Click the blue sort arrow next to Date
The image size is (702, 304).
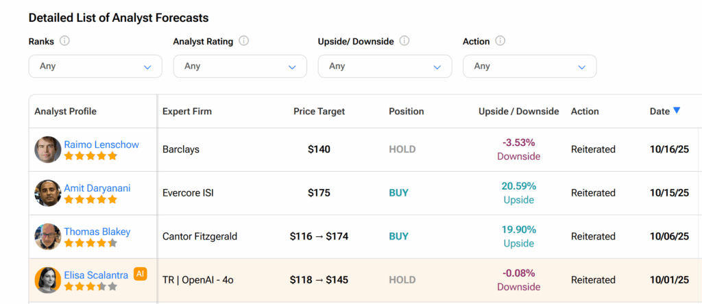coord(677,110)
